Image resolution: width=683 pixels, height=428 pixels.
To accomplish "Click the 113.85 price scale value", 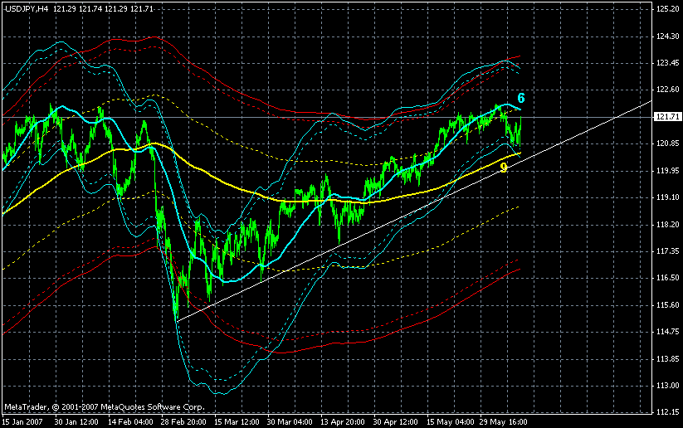I will point(667,359).
